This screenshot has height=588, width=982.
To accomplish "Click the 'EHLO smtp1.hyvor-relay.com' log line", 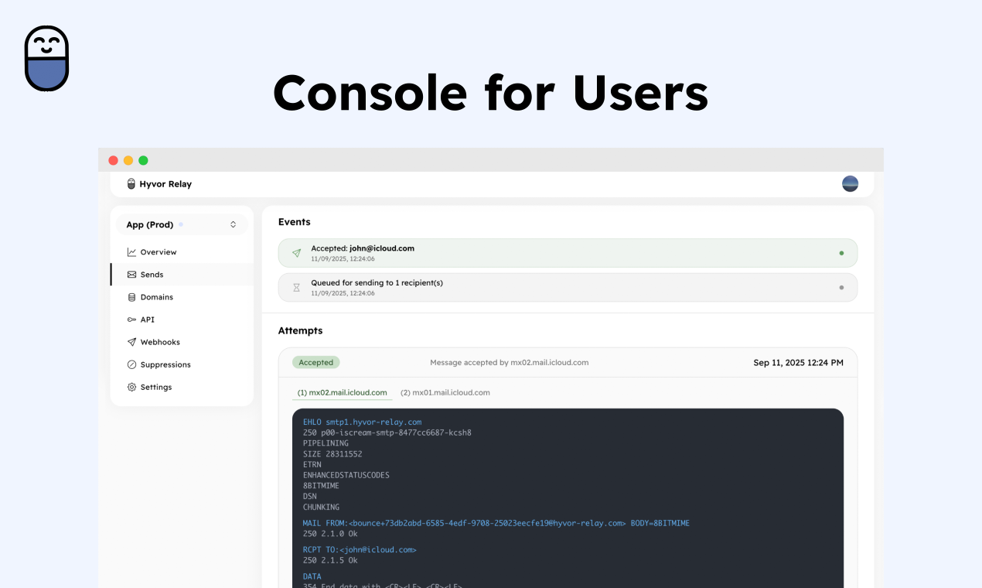I will pyautogui.click(x=362, y=422).
